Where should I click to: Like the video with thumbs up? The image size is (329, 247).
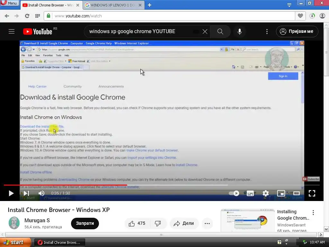pos(138,223)
